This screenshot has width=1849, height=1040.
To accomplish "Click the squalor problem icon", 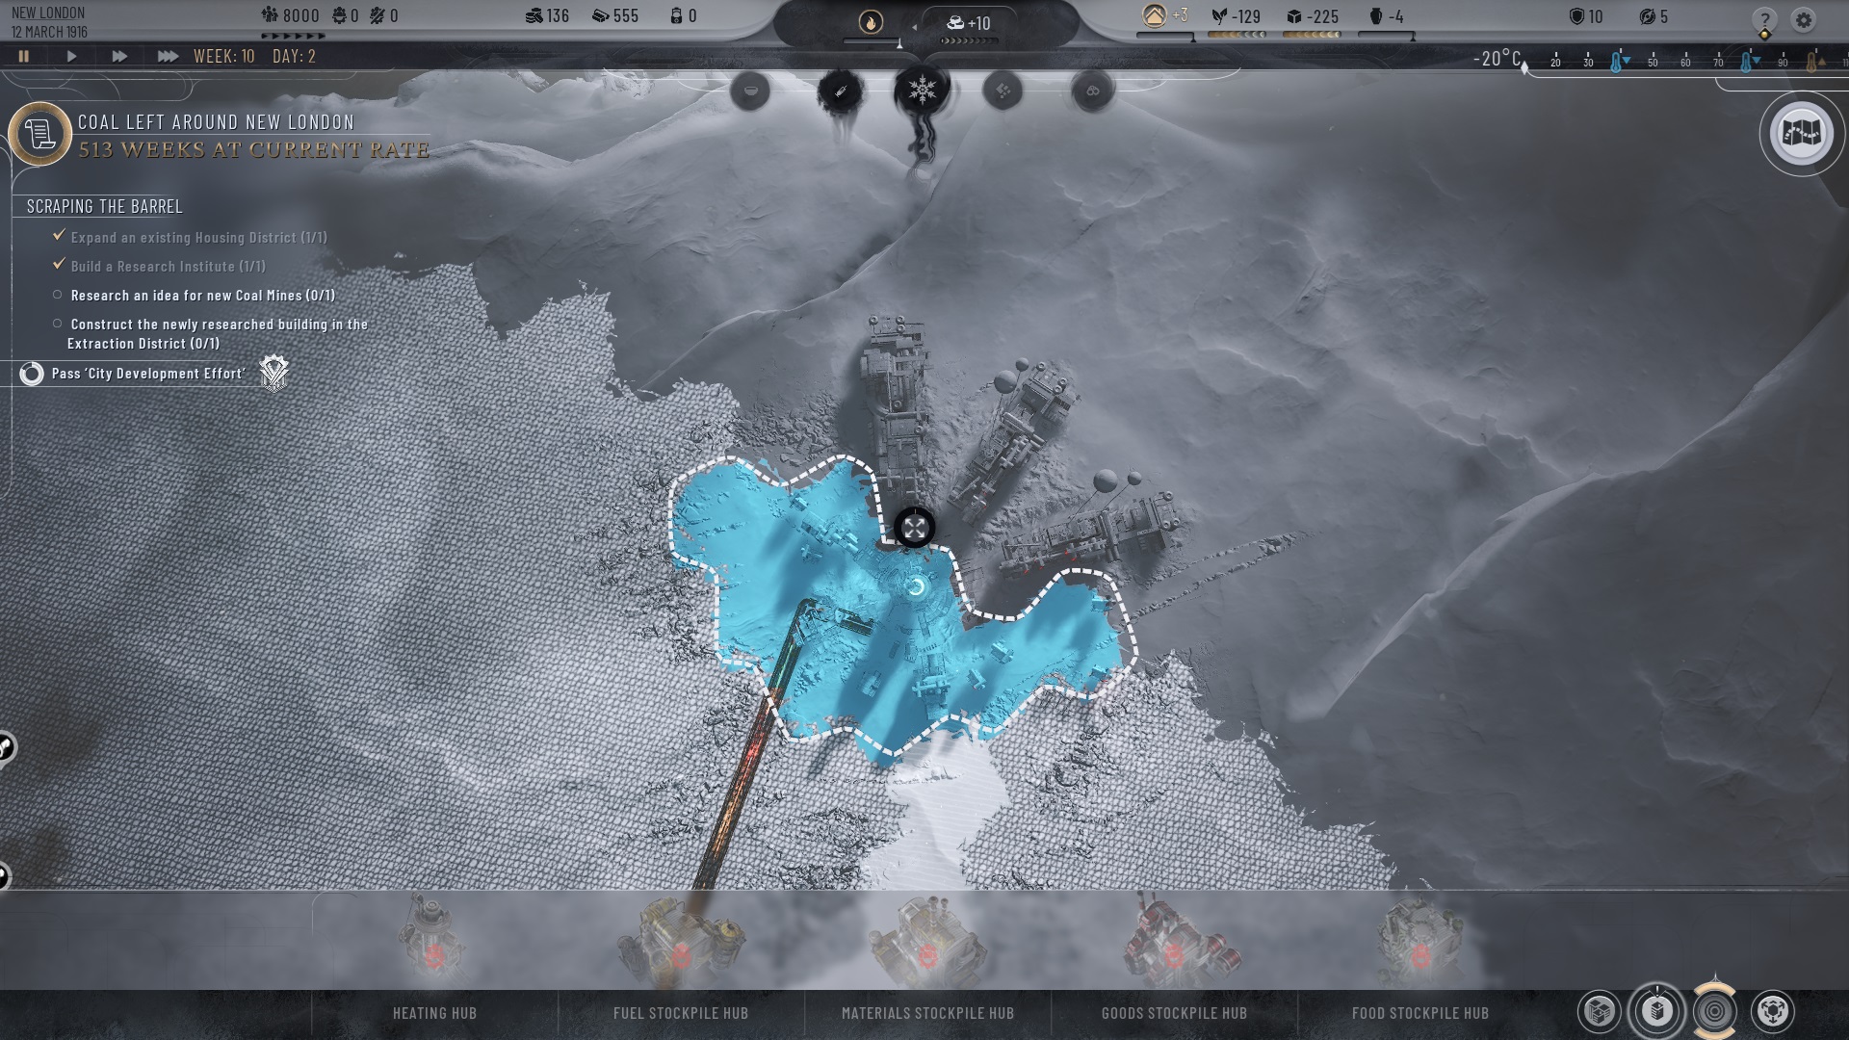I will point(1003,91).
